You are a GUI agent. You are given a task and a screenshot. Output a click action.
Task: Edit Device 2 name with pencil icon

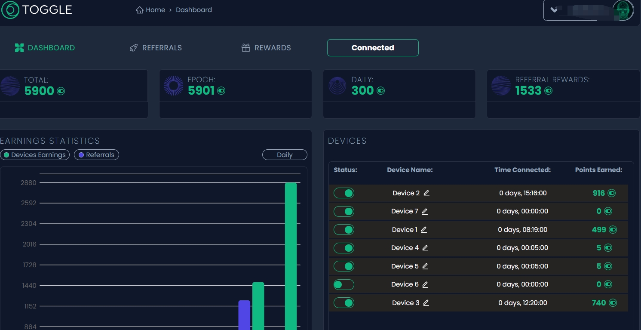coord(426,193)
